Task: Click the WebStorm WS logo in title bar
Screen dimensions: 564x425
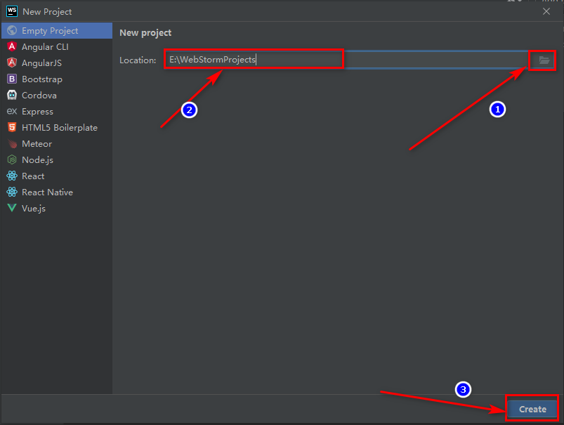Action: pyautogui.click(x=12, y=11)
